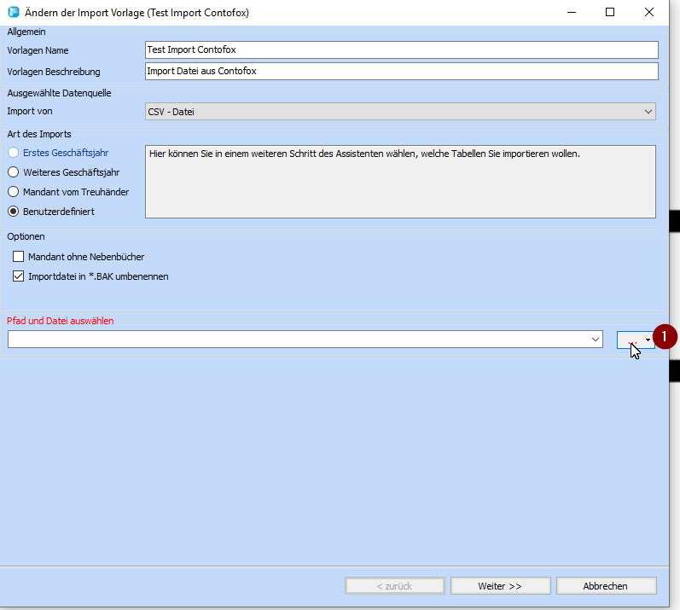Screen dimensions: 680x610
Task: Click the import type description text box
Action: pos(400,181)
